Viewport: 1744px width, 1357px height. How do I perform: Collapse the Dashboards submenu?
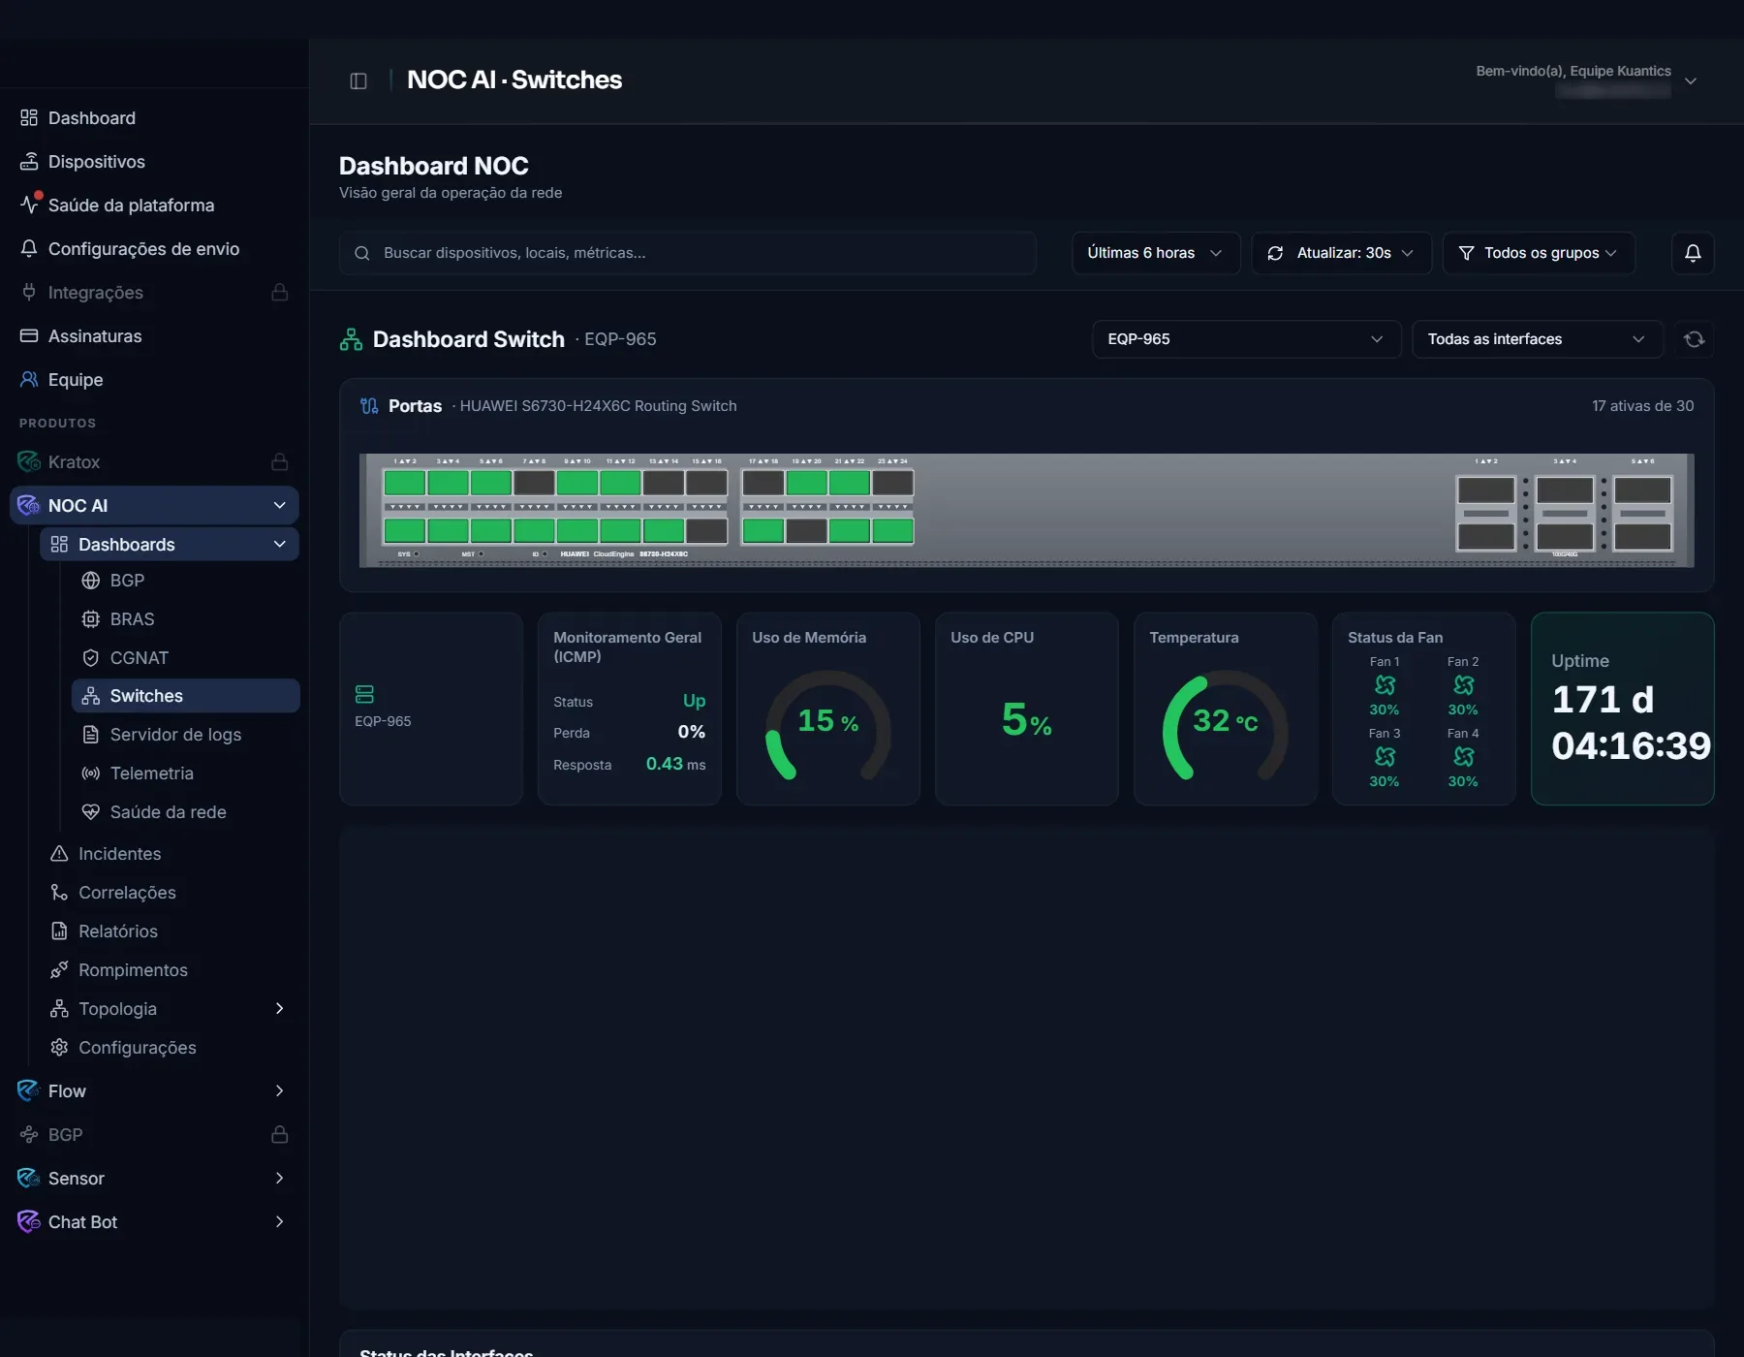click(280, 544)
